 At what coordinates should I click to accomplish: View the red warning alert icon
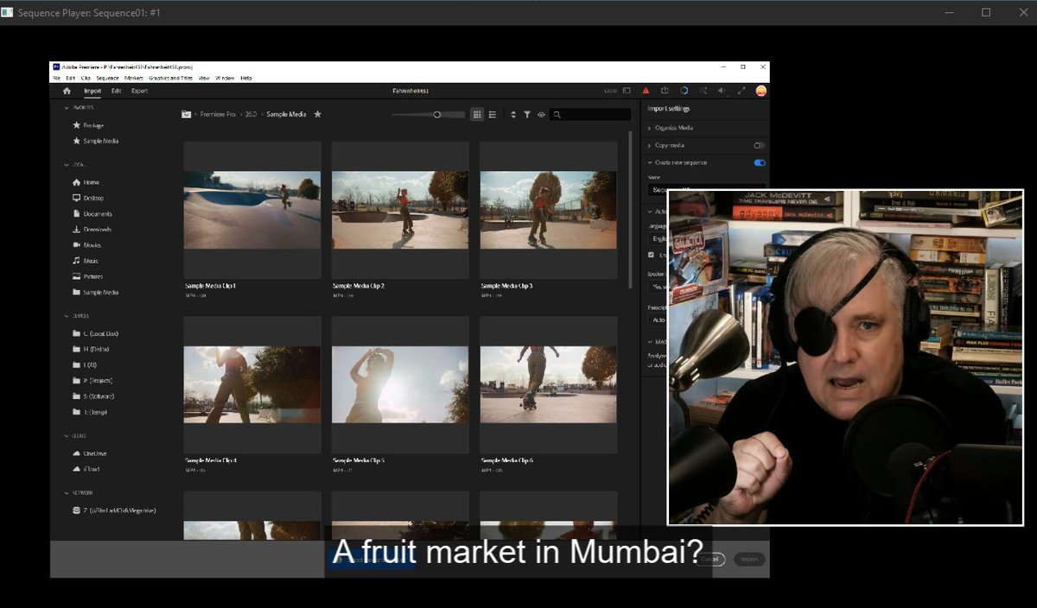[x=646, y=91]
